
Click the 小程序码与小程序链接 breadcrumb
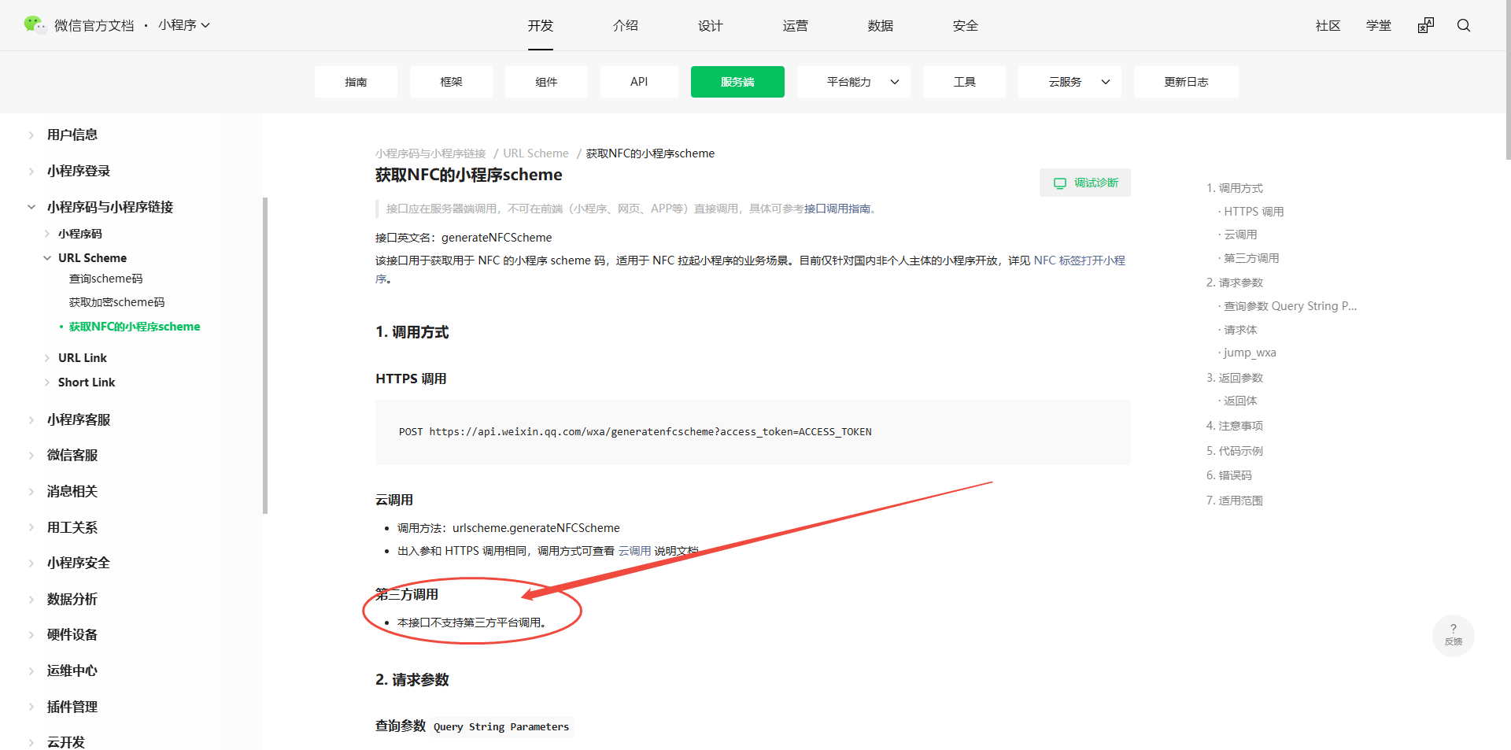pyautogui.click(x=430, y=153)
